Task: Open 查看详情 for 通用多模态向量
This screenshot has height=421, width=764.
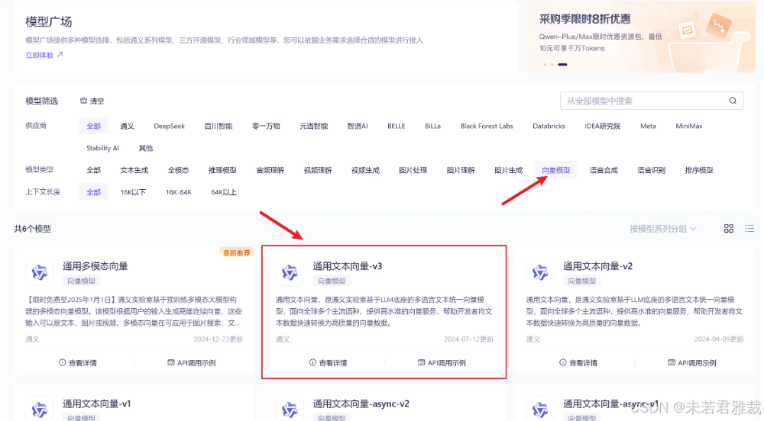Action: pos(77,363)
